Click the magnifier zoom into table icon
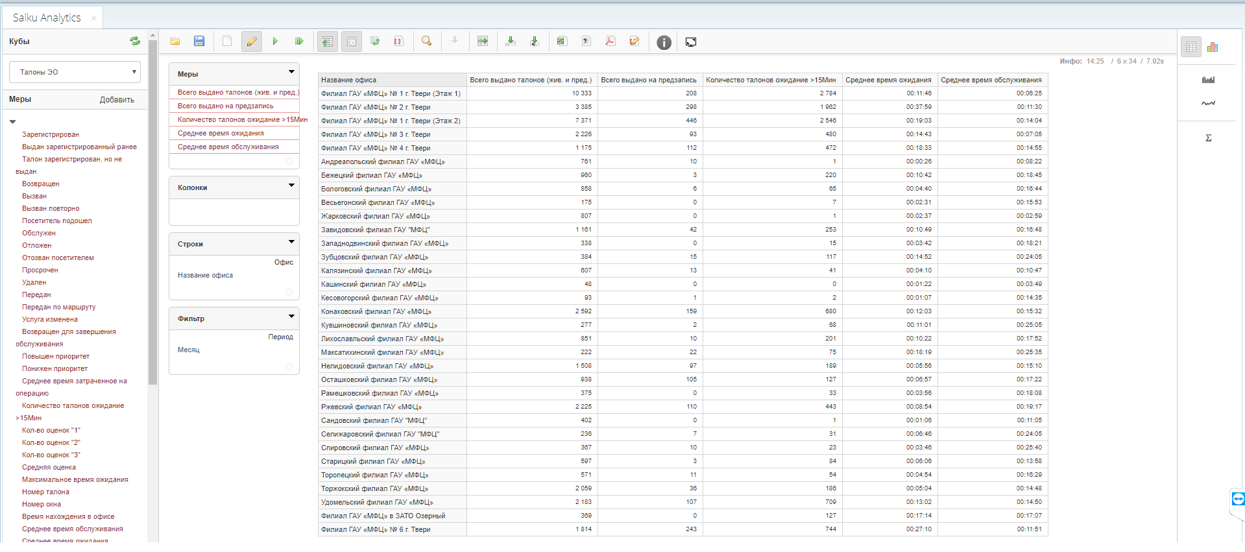This screenshot has height=552, width=1245. click(426, 42)
